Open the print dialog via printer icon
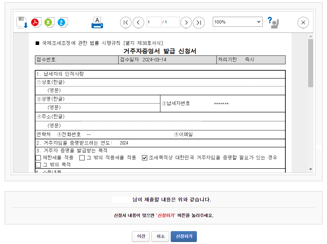 [97, 22]
